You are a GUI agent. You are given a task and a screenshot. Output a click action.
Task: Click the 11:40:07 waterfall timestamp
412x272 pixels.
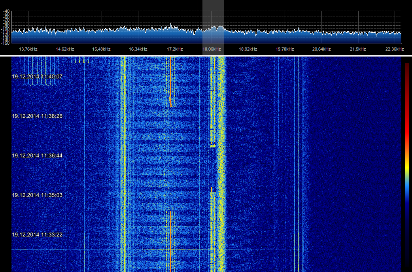(x=37, y=77)
